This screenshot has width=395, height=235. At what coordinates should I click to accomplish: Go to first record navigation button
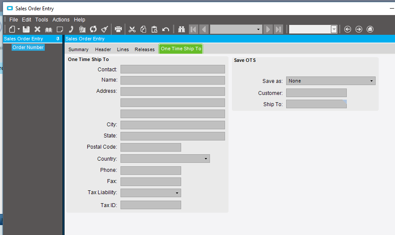click(x=194, y=30)
